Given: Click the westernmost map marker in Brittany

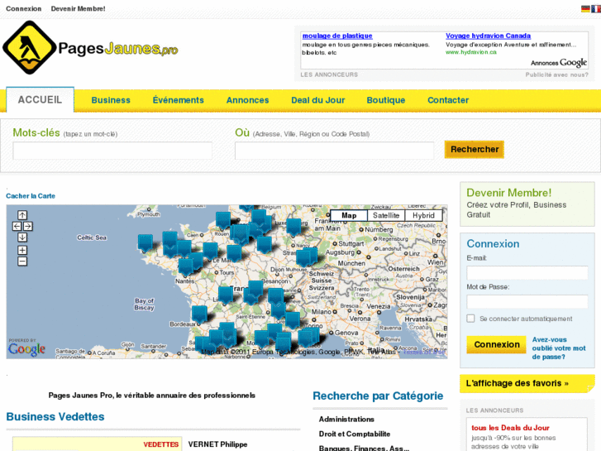Looking at the screenshot, I should 145,242.
